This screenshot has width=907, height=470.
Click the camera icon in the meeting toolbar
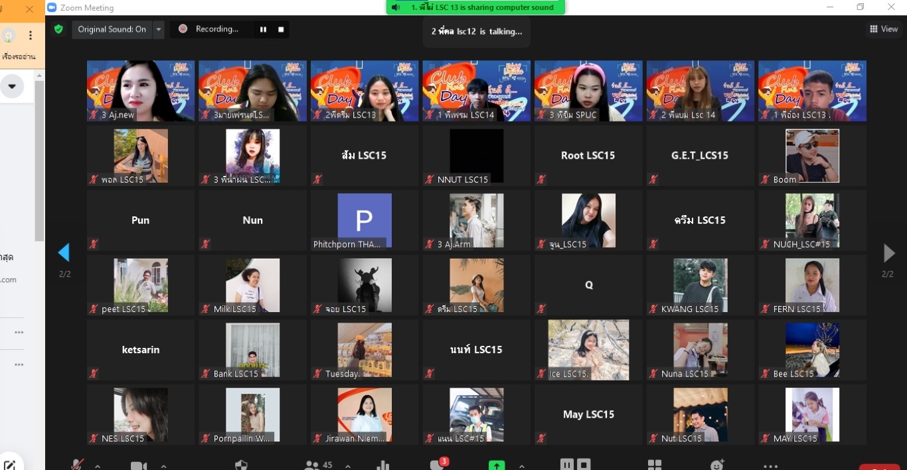[x=139, y=465]
